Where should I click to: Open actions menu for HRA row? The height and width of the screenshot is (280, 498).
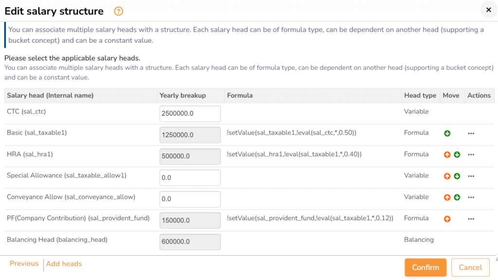(x=471, y=155)
